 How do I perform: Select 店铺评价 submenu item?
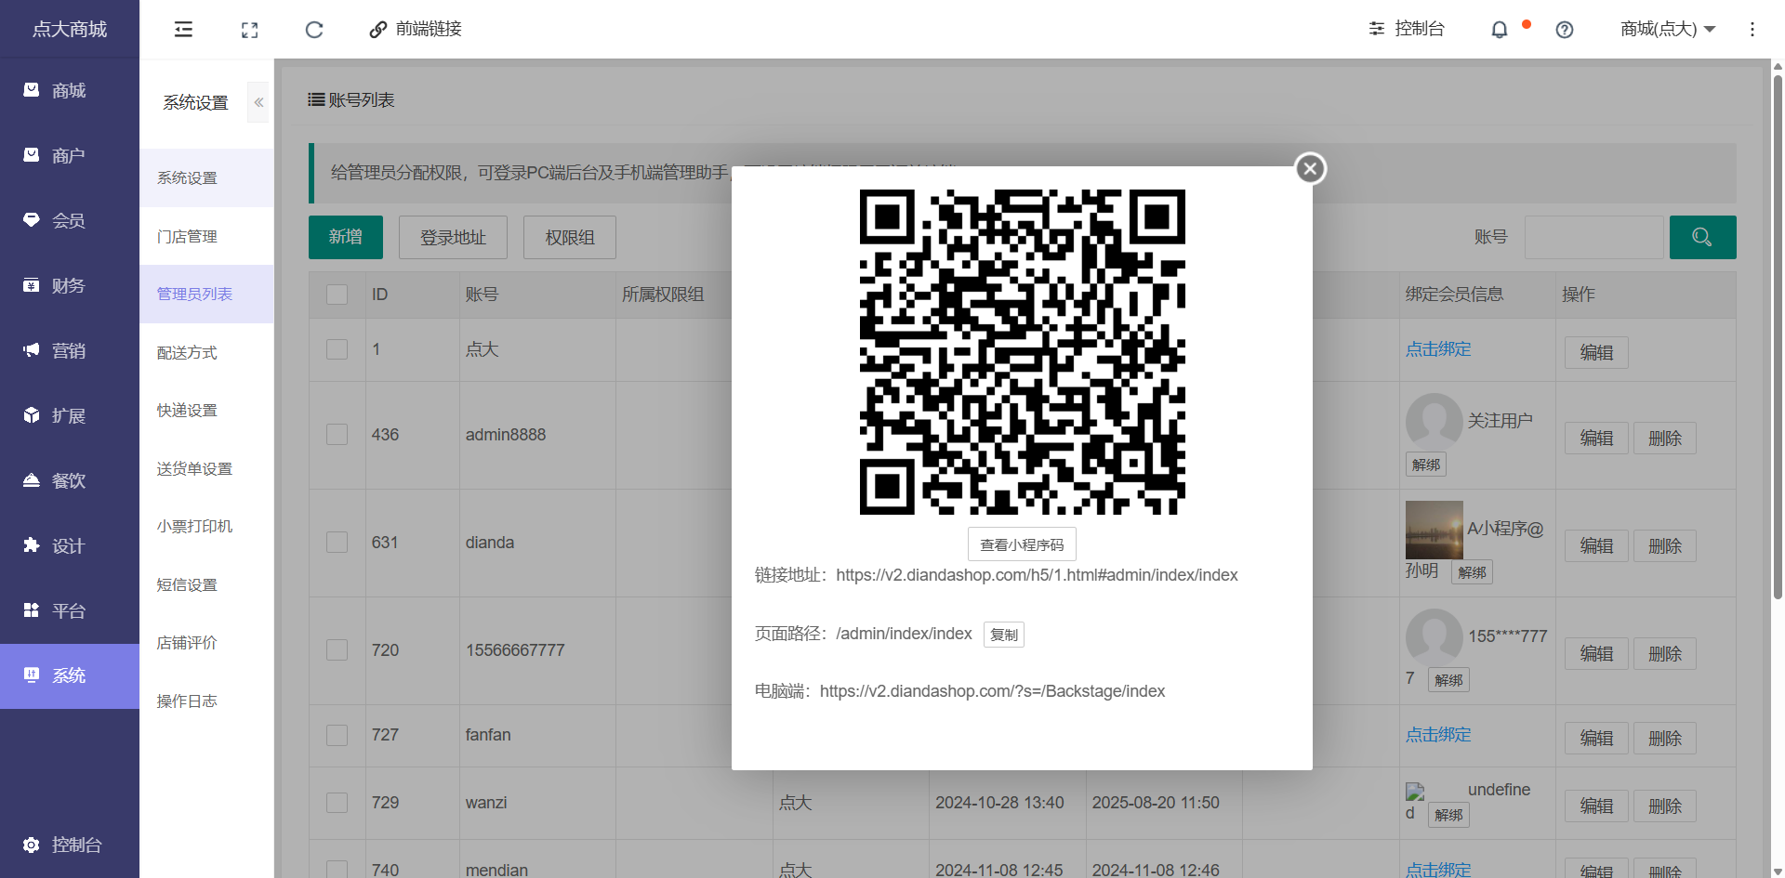coord(206,642)
